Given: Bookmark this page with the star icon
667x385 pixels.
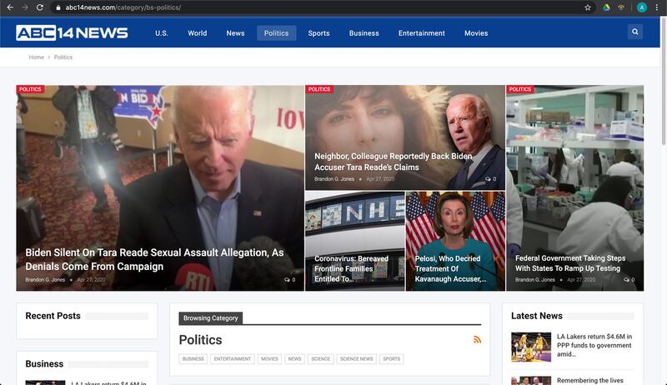Looking at the screenshot, I should pyautogui.click(x=588, y=7).
